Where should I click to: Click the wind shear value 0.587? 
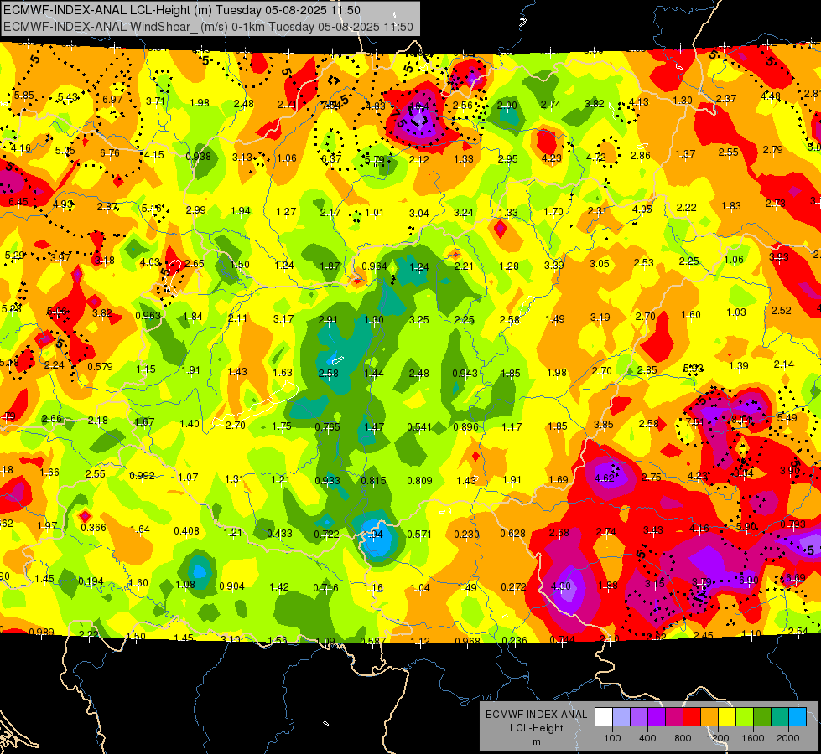pos(373,640)
